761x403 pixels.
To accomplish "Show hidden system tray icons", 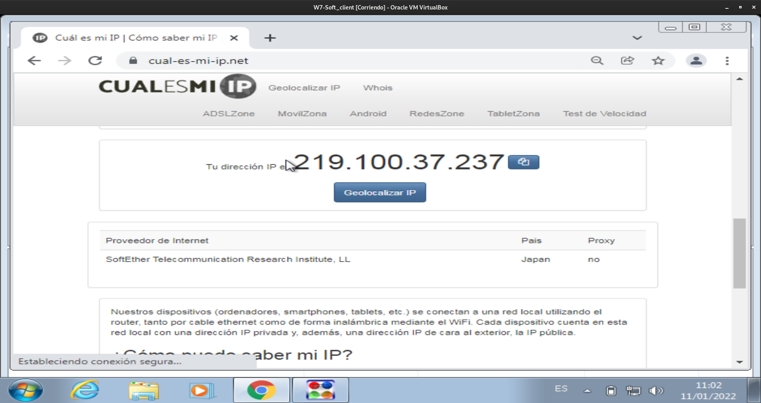I will pyautogui.click(x=588, y=390).
